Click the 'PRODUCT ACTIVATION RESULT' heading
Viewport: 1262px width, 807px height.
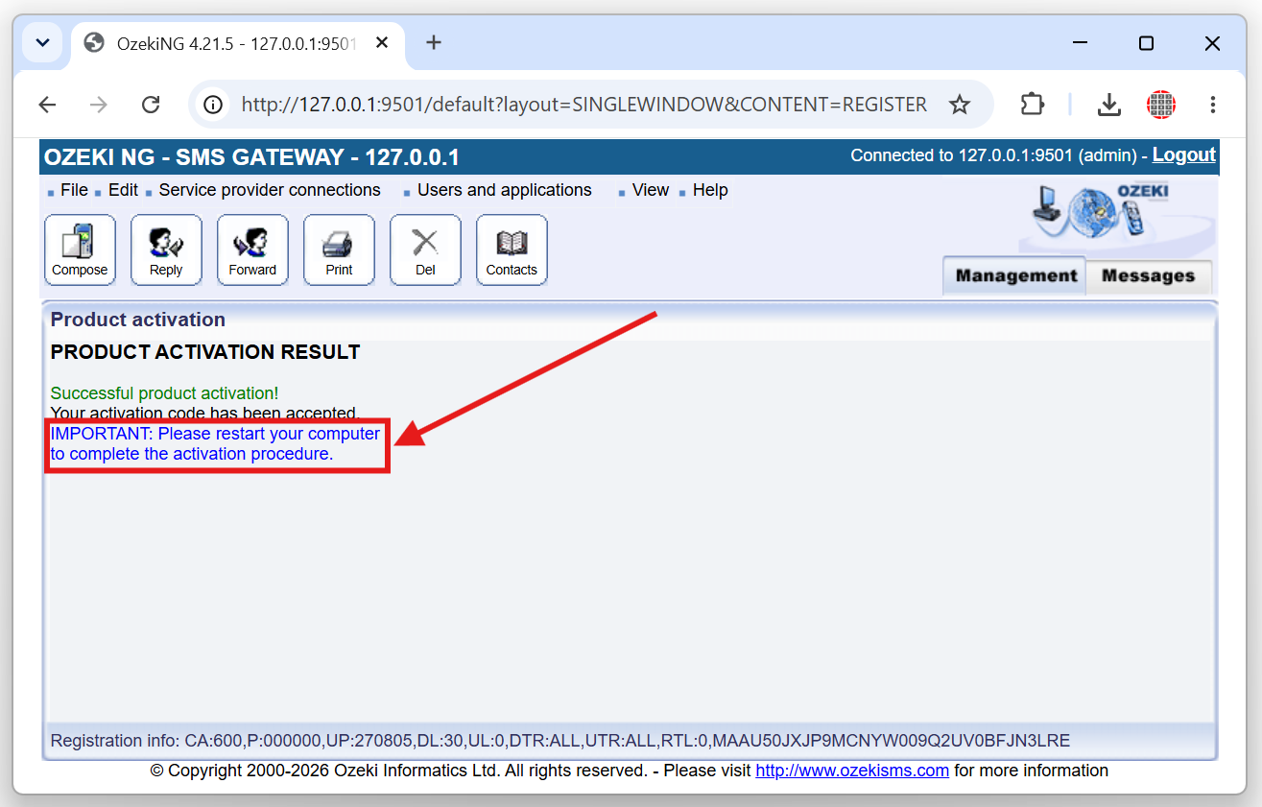(205, 352)
